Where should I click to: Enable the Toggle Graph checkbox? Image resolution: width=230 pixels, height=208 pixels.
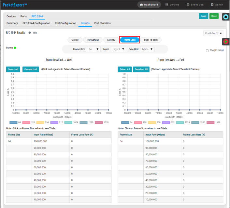coord(207,51)
